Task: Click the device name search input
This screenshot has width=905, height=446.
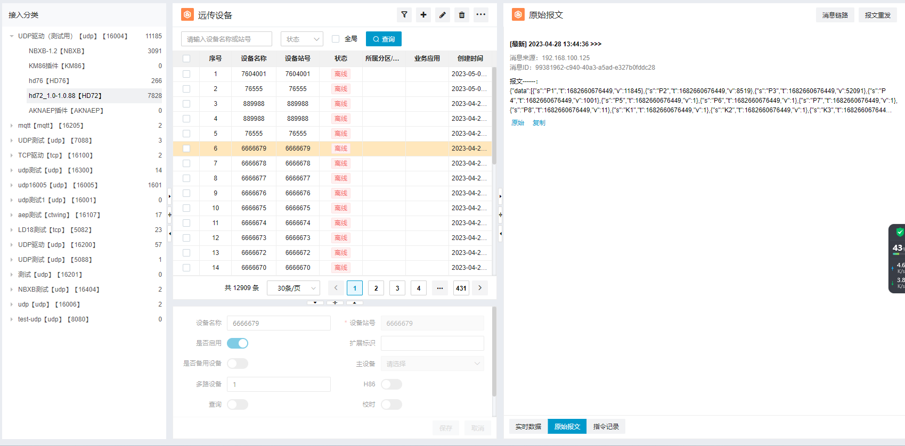Action: click(226, 39)
